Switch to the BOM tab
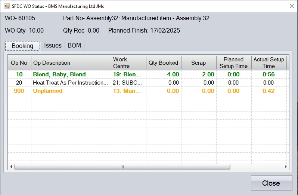This screenshot has height=195, width=298. tap(74, 45)
